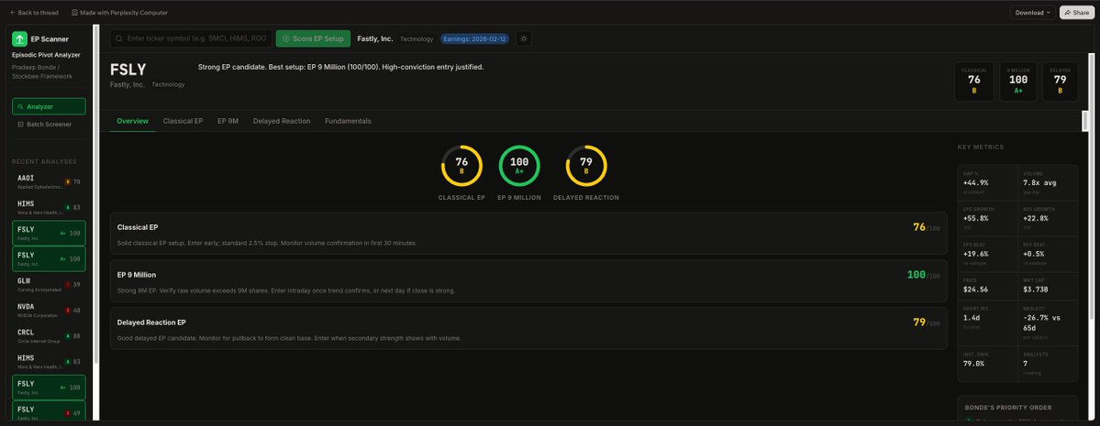Click the Neglect -26.7% vs 65d metric
The width and height of the screenshot is (1100, 426).
click(x=1048, y=322)
